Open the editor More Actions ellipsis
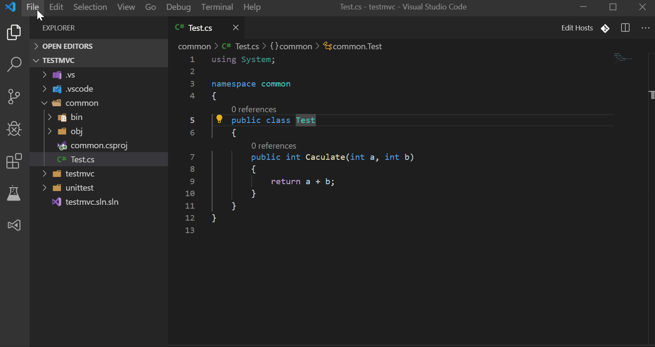655x347 pixels. tap(646, 28)
